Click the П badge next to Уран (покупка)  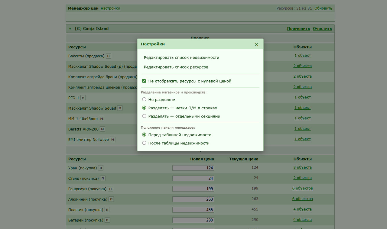pos(101,168)
